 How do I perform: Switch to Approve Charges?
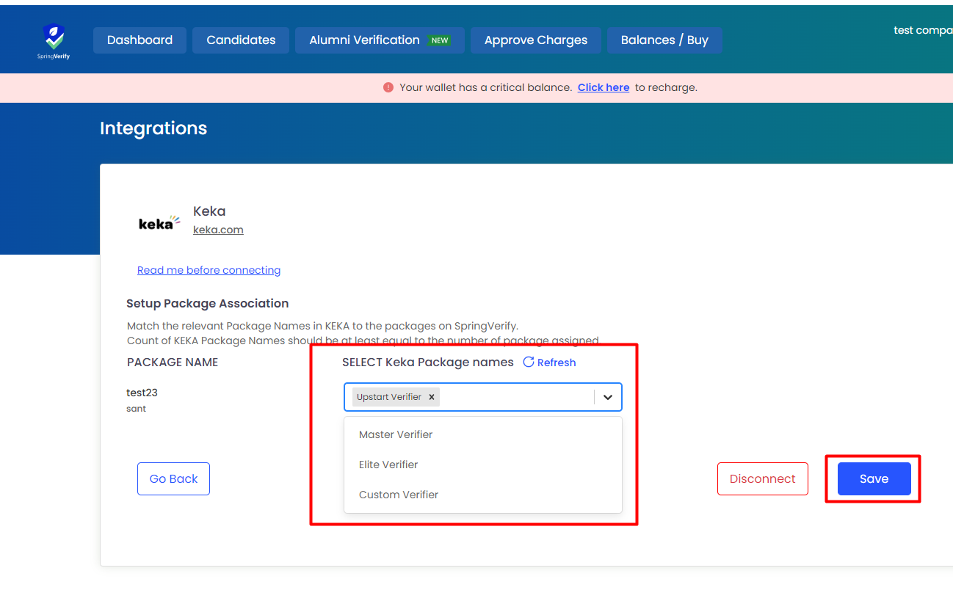coord(536,40)
